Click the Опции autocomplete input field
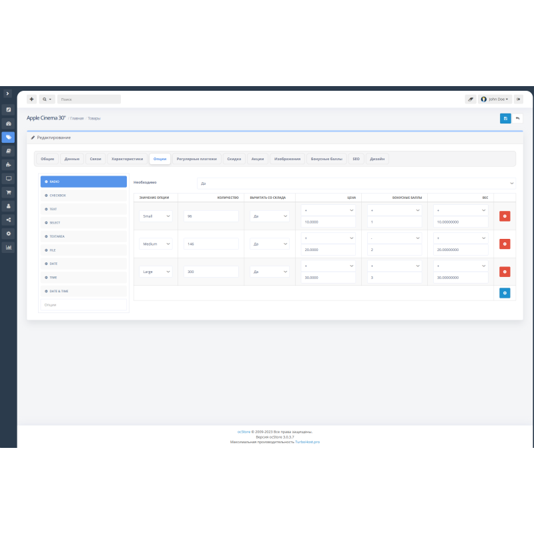 [83, 304]
